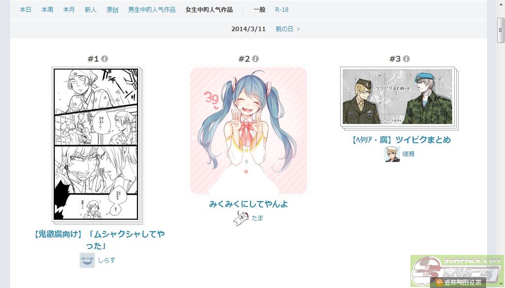Click the vertical scrollbar thumb
Screen dimensions: 505x288
pyautogui.click(x=501, y=30)
